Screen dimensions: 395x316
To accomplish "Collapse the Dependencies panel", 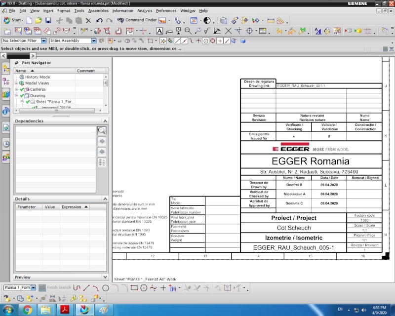I will 105,121.
